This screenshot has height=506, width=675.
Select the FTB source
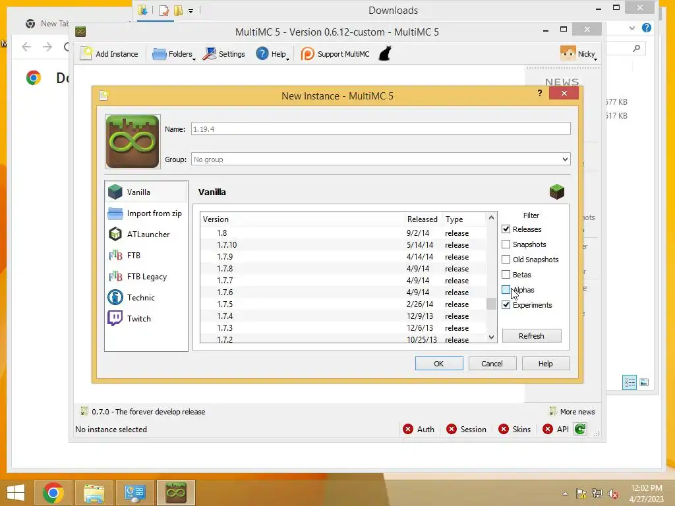click(x=146, y=256)
